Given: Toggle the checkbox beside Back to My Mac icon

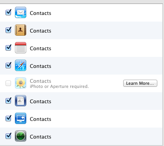Looking at the screenshot, I should (x=8, y=119).
